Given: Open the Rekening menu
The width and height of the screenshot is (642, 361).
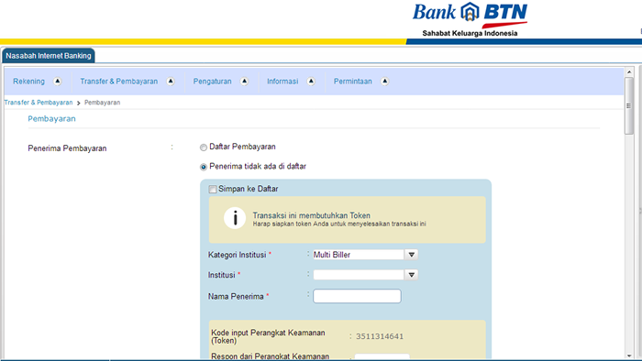Looking at the screenshot, I should click(28, 82).
